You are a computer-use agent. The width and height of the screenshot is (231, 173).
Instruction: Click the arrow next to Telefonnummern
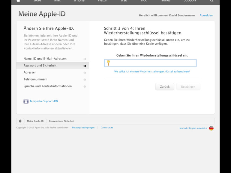point(85,80)
